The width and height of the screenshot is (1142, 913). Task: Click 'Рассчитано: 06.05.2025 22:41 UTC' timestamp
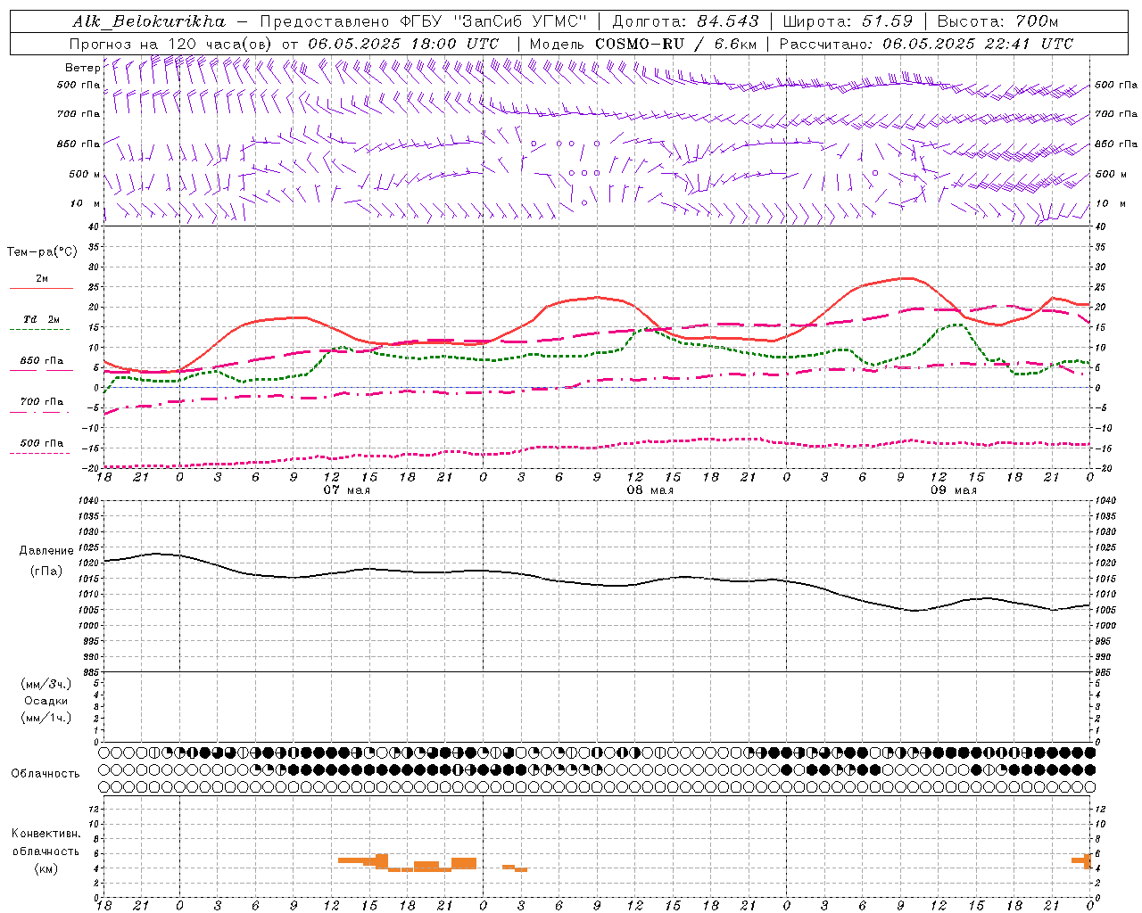tap(926, 44)
